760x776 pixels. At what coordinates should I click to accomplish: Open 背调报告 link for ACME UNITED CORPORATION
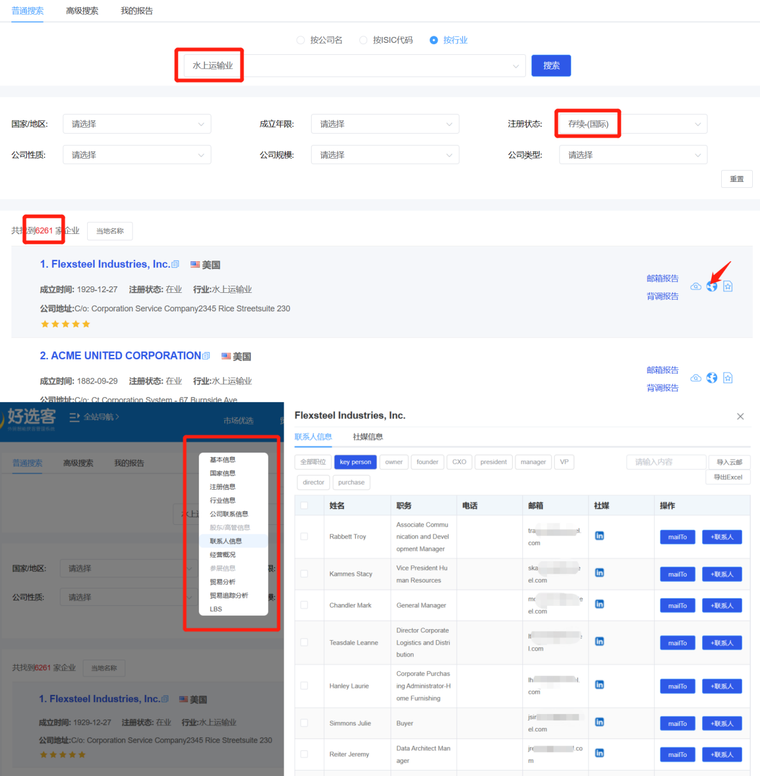663,388
